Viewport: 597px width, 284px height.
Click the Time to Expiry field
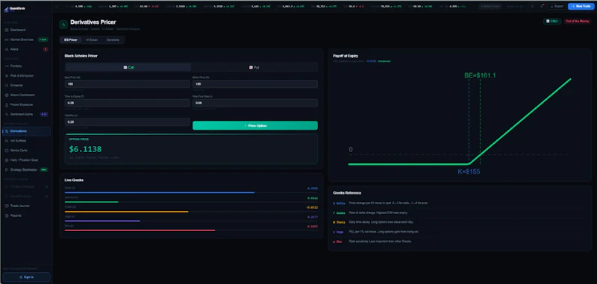click(x=127, y=103)
